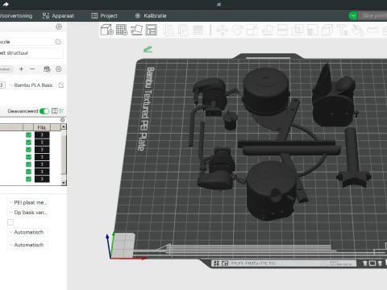
Task: Select the Mesh boolean tool
Action: coord(298,30)
